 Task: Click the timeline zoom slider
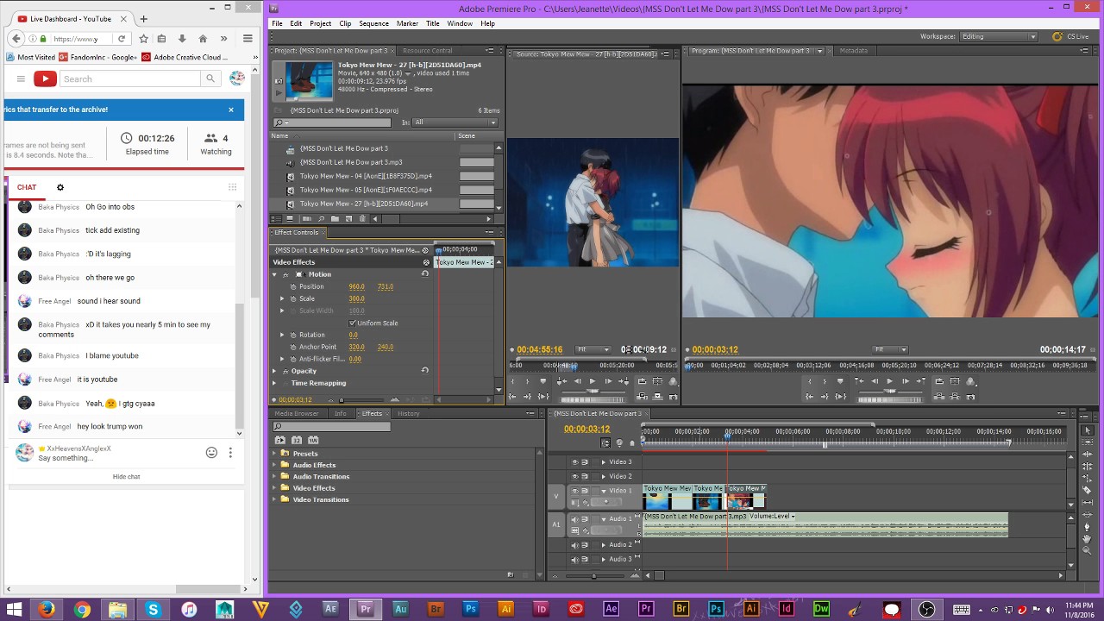pos(593,575)
